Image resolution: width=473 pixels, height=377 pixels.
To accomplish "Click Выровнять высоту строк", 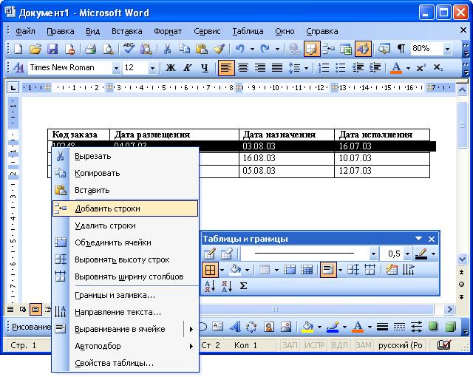I will coord(125,259).
